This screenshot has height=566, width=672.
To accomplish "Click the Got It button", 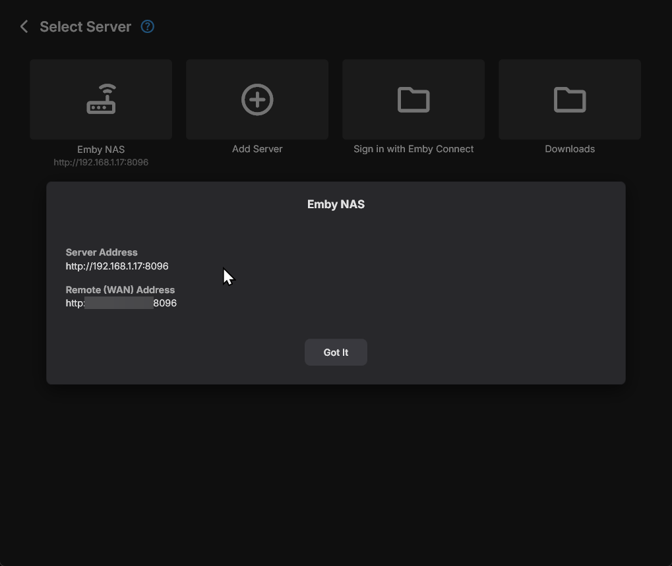I will pyautogui.click(x=336, y=353).
